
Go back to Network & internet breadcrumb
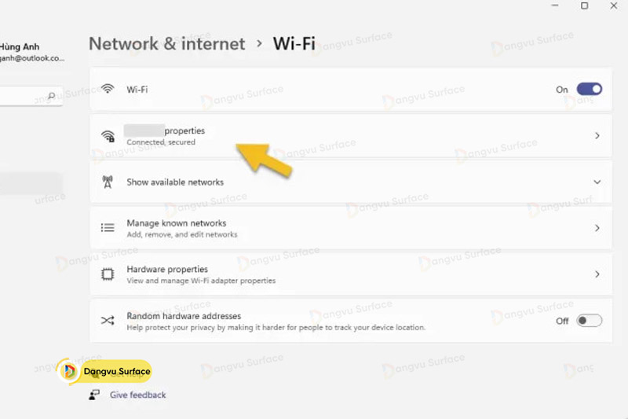click(x=166, y=44)
